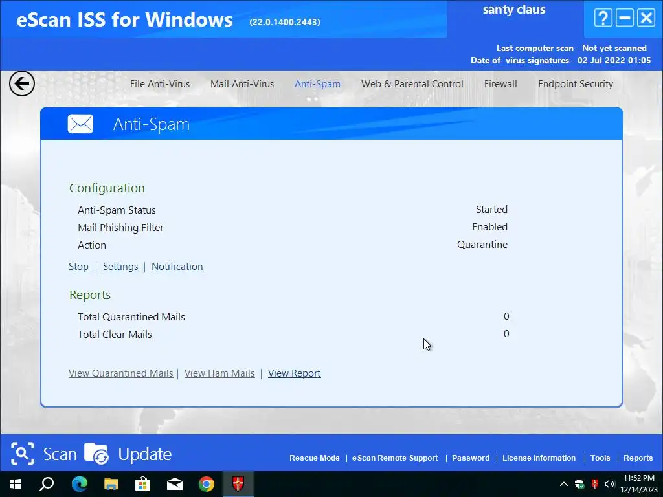Open the Endpoint Security tab

click(576, 84)
